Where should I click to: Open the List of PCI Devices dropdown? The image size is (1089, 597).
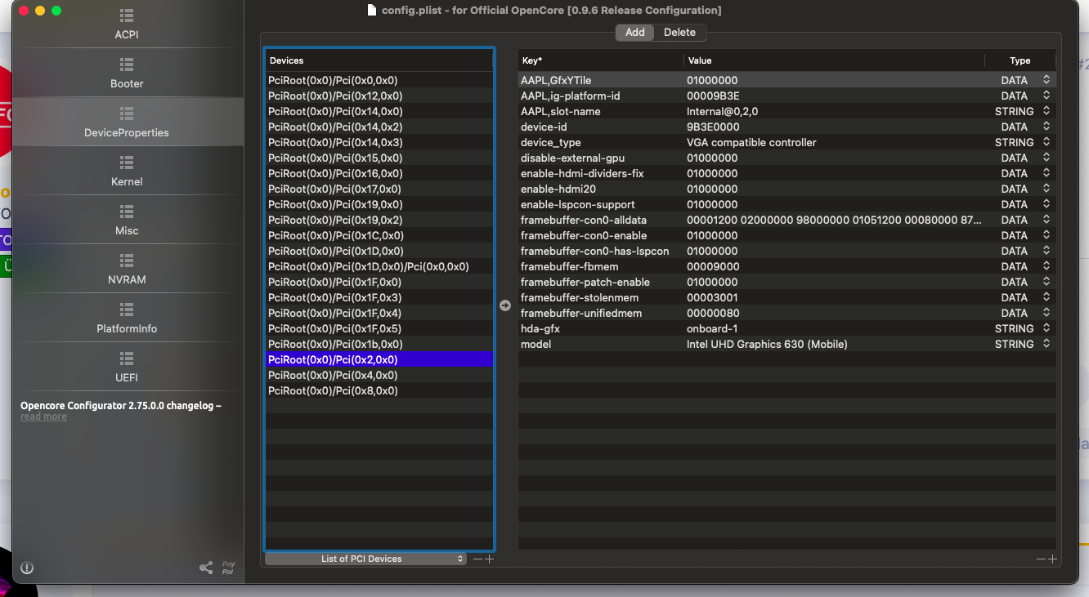(365, 559)
